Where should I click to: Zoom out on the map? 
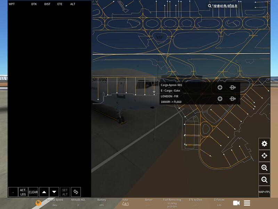264,180
